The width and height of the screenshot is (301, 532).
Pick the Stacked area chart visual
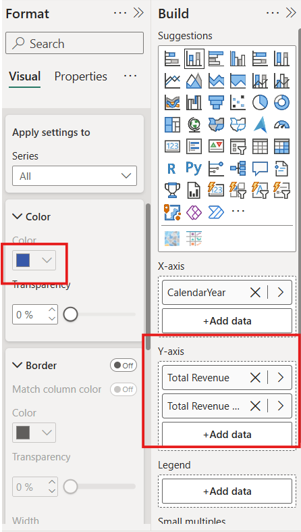tap(216, 80)
